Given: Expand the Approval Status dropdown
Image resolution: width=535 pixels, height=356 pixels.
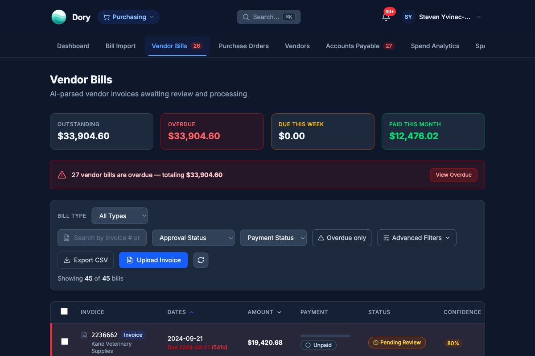Looking at the screenshot, I should [193, 238].
